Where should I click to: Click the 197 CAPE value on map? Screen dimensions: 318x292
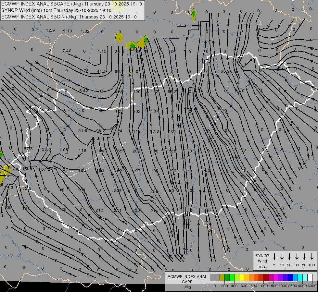tap(136, 171)
